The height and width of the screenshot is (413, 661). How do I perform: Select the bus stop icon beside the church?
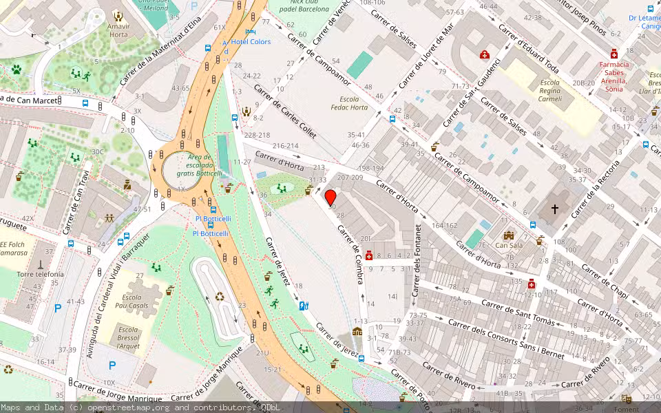(x=533, y=225)
